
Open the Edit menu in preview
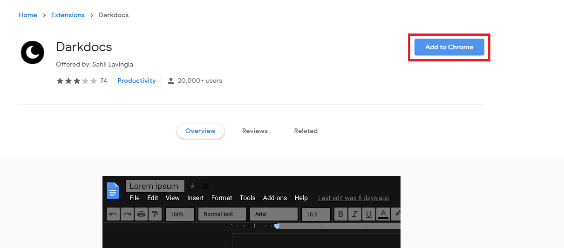click(x=153, y=198)
